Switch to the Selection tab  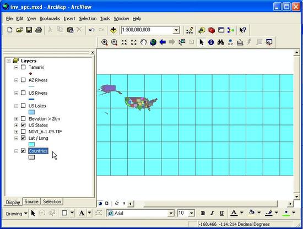[x=52, y=201]
